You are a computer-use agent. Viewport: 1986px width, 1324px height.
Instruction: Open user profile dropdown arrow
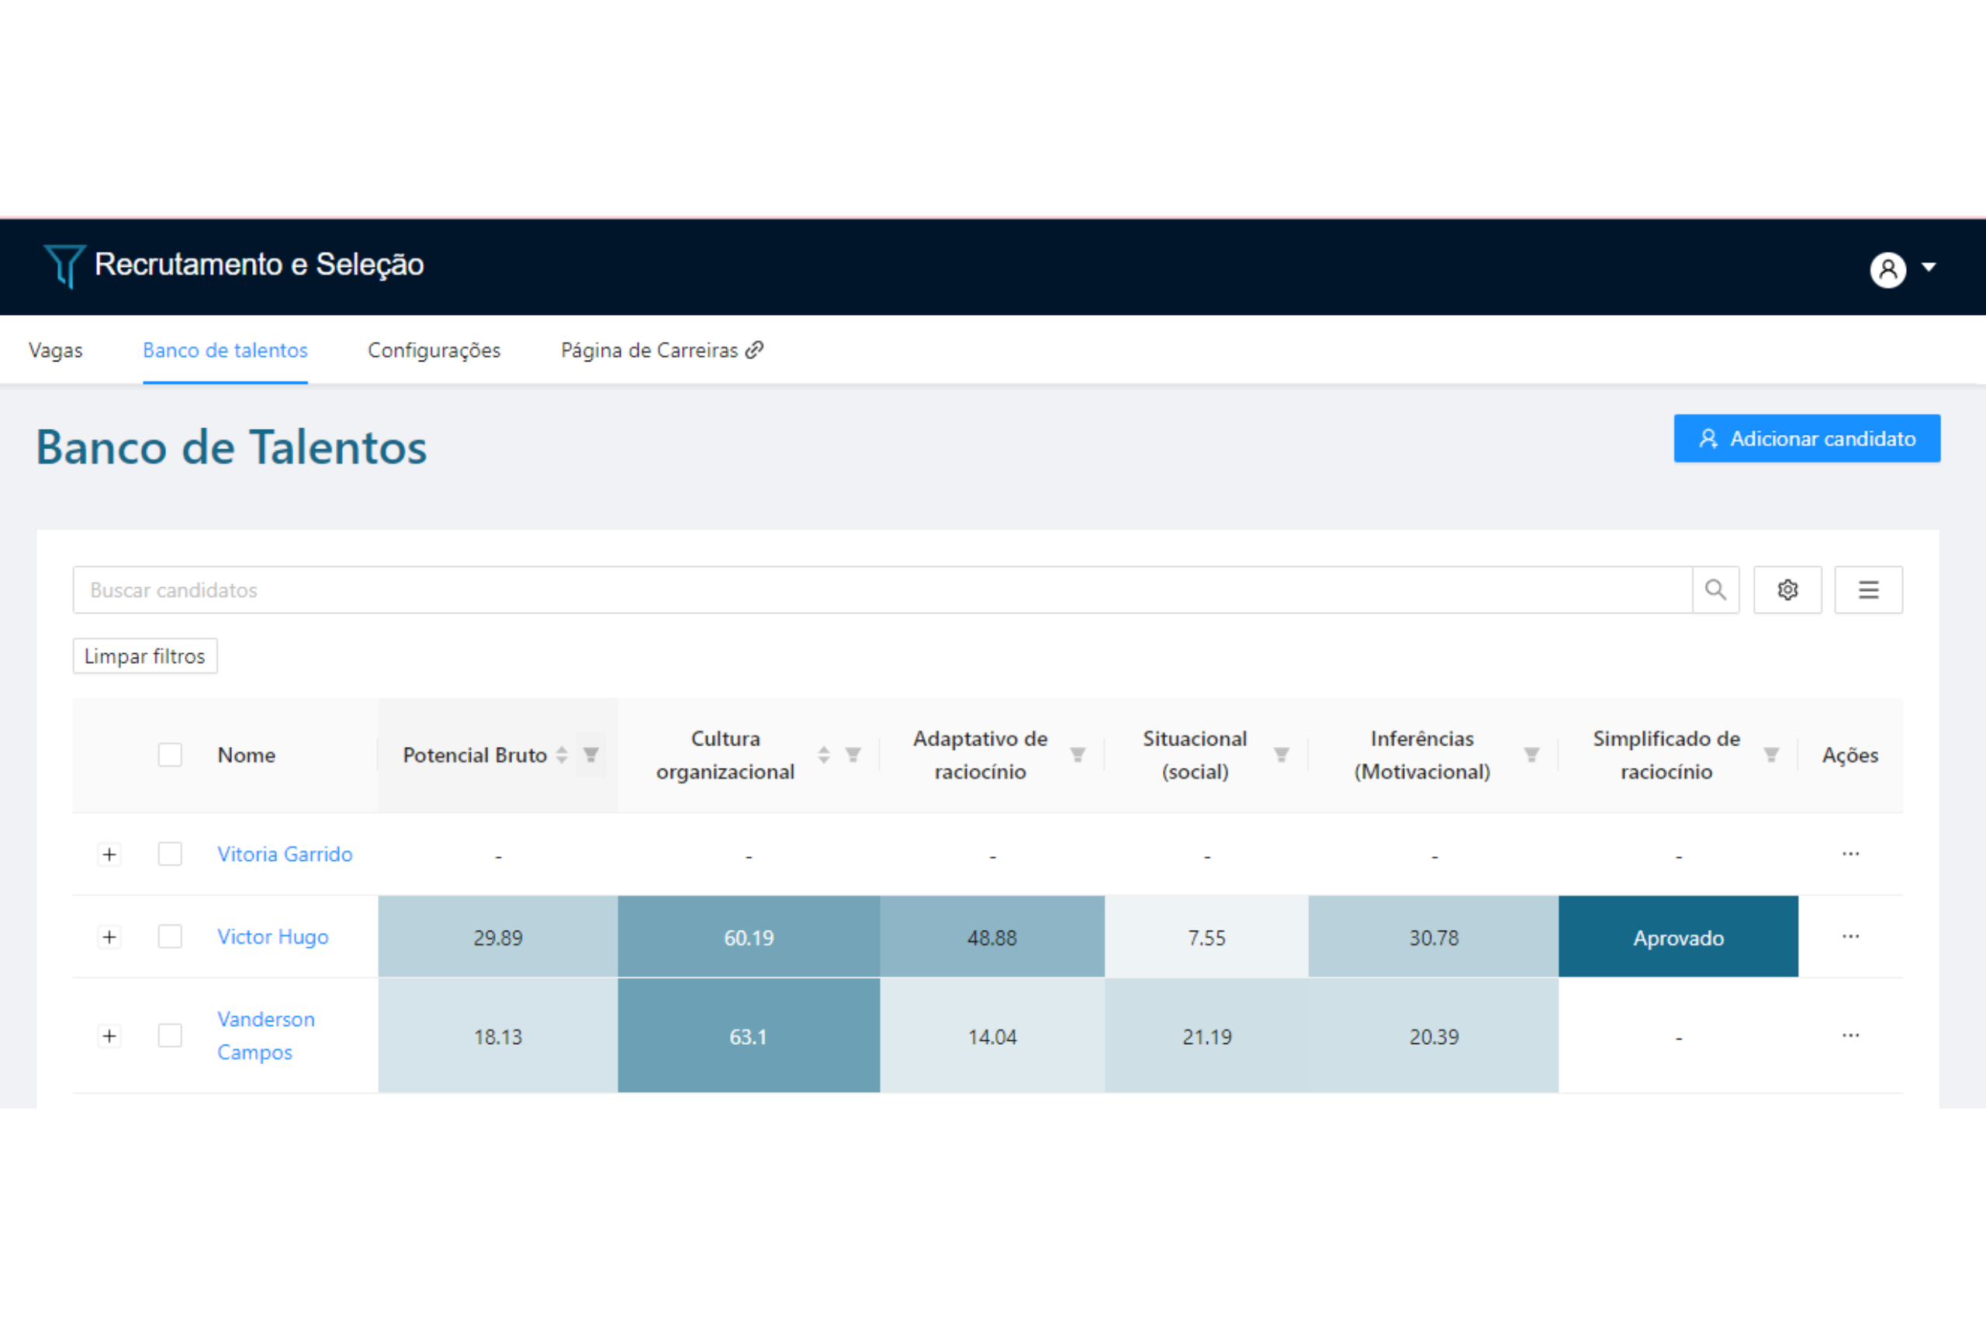[1929, 267]
